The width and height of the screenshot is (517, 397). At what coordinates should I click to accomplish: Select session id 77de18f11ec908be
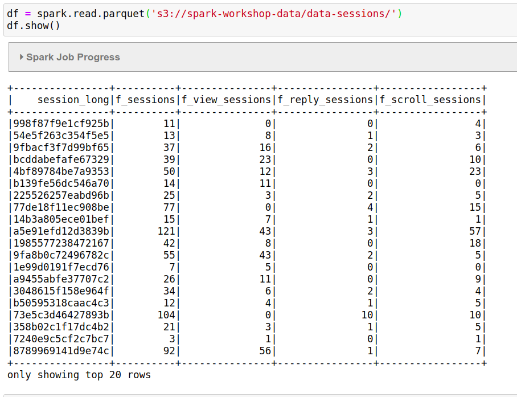(61, 207)
